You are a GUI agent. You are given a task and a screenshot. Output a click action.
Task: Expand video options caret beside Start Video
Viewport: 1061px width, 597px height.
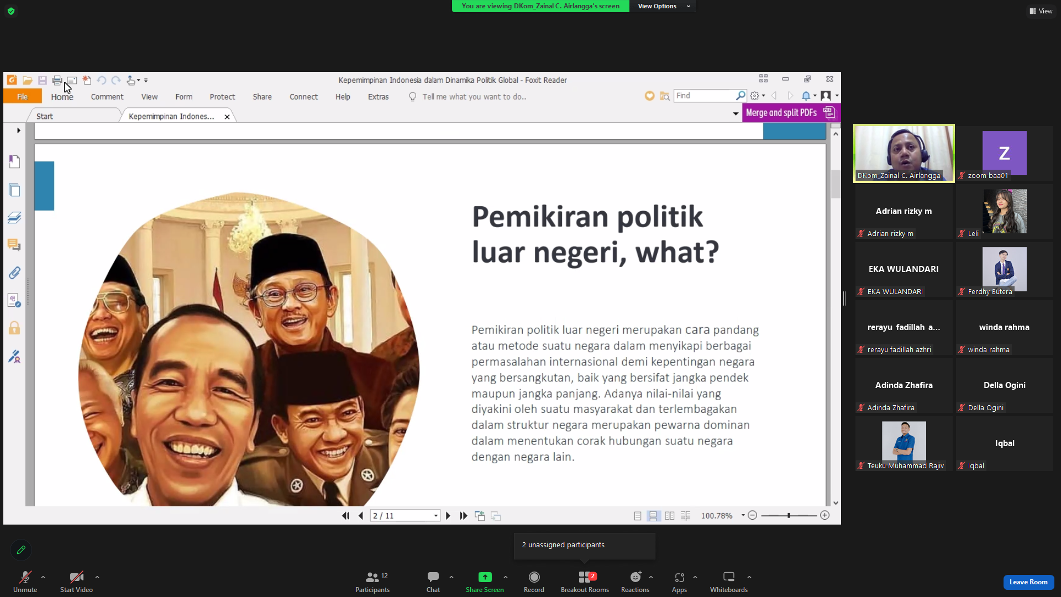tap(97, 577)
